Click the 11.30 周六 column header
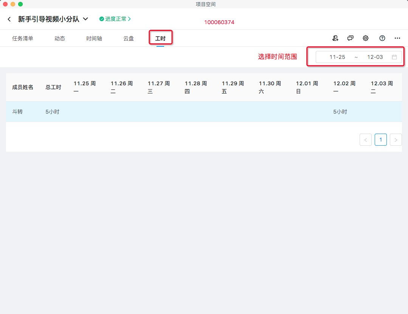408x314 pixels. pos(270,87)
